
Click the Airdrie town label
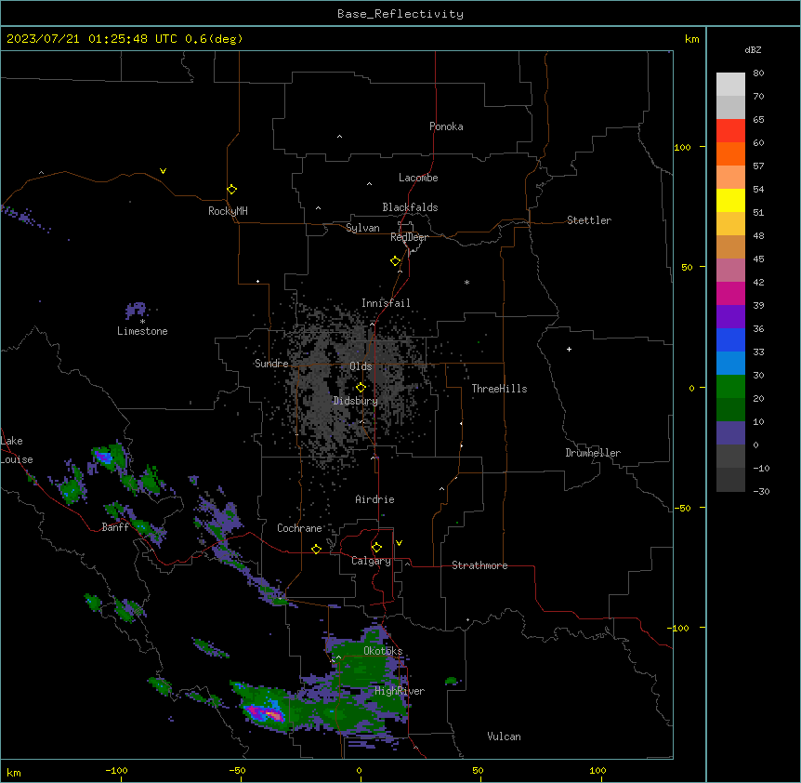click(x=375, y=499)
